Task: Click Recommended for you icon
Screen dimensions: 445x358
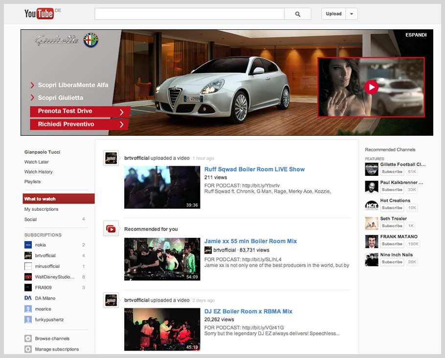Action: [x=111, y=229]
